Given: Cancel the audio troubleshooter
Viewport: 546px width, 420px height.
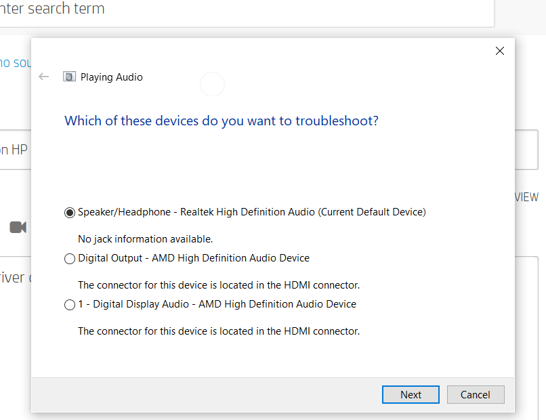Looking at the screenshot, I should point(476,394).
